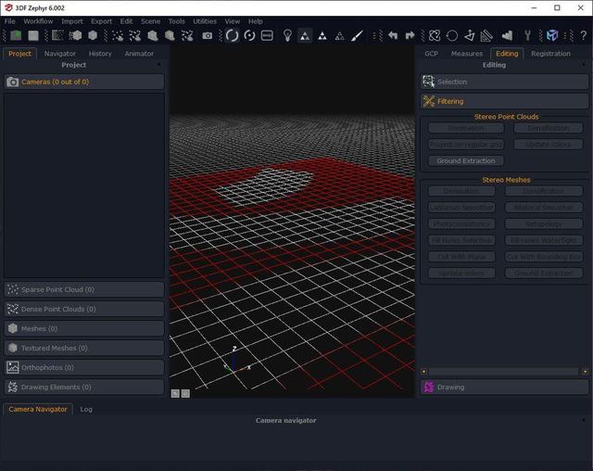Toggle the light bulb lighting icon

point(287,35)
